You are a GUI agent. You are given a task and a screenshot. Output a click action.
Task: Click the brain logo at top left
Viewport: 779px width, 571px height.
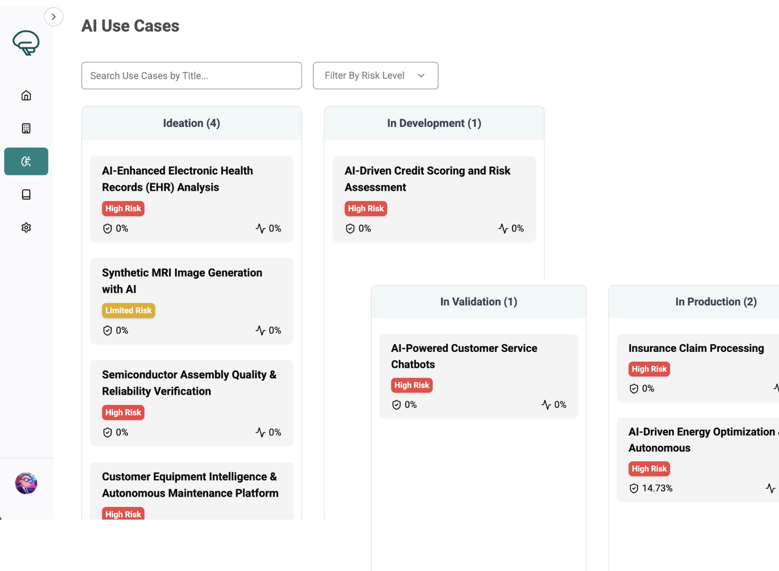(x=26, y=43)
